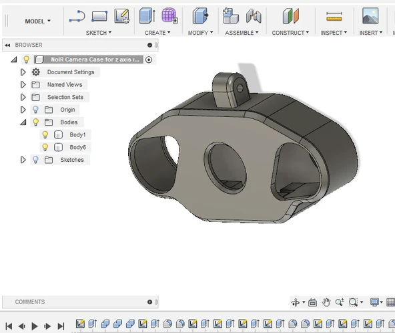The height and width of the screenshot is (333, 395).
Task: Hide Body1 using its lightbulb
Action: (x=45, y=135)
